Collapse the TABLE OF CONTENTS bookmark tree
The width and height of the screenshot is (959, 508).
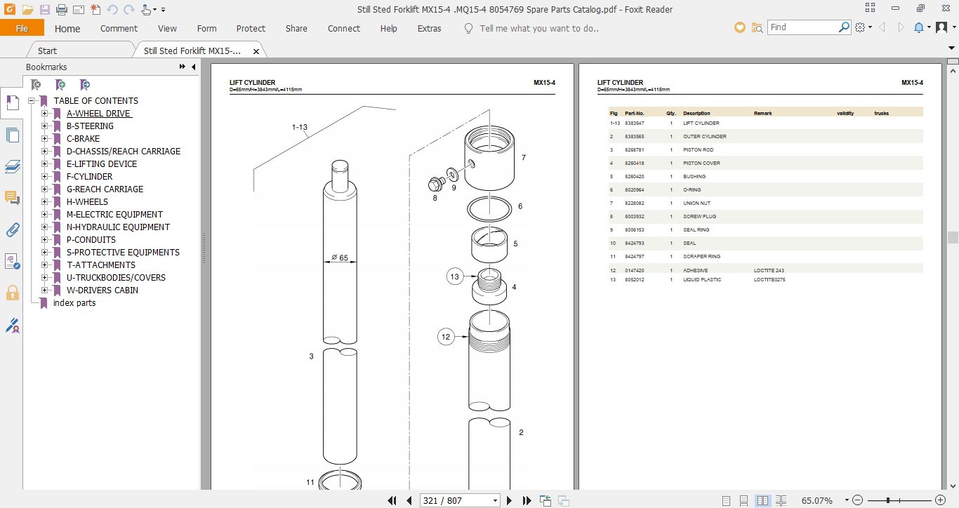32,101
